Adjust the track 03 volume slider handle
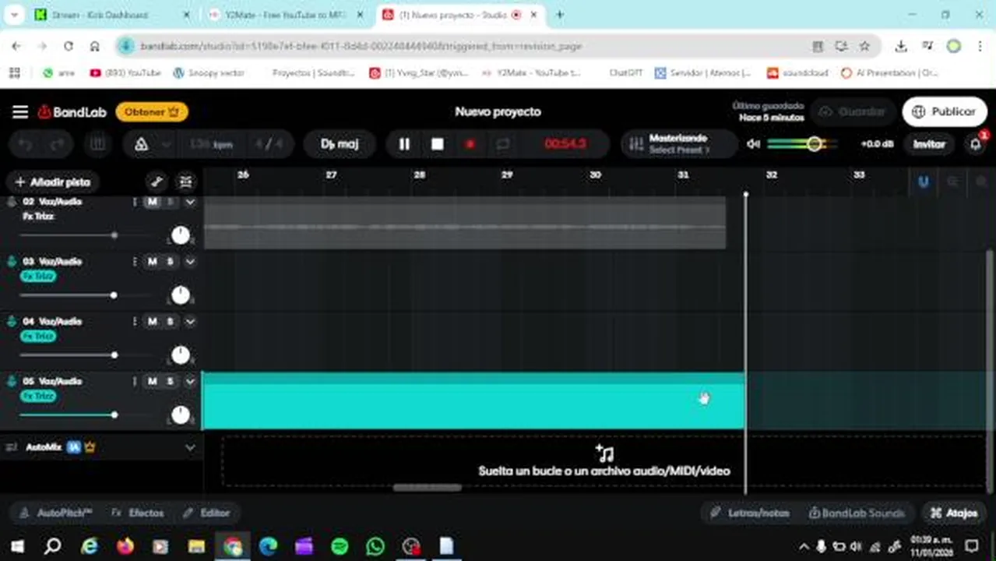This screenshot has height=561, width=996. (x=114, y=295)
